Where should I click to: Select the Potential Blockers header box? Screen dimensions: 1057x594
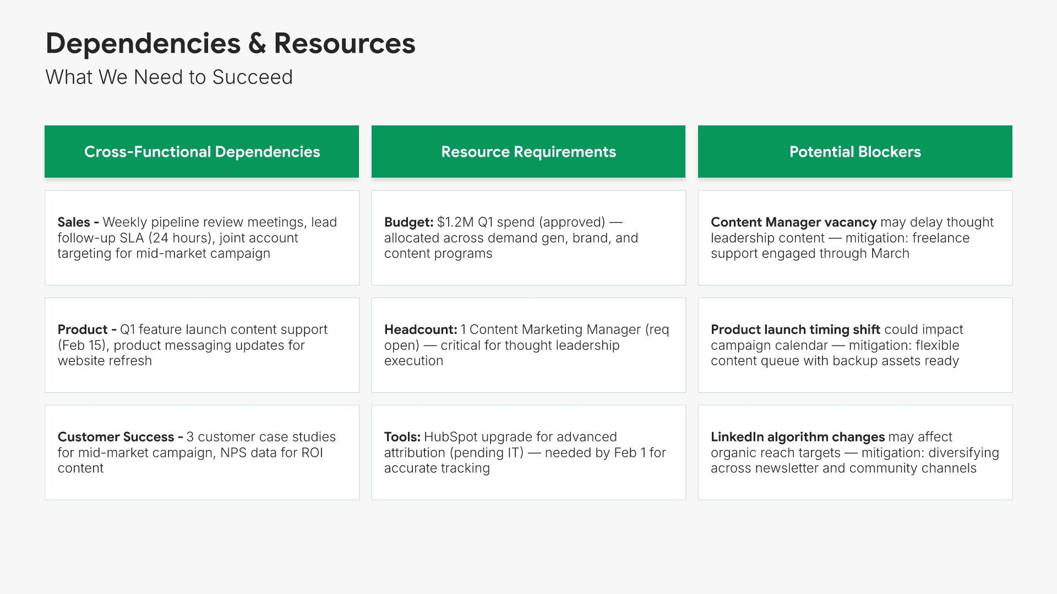[x=855, y=151]
